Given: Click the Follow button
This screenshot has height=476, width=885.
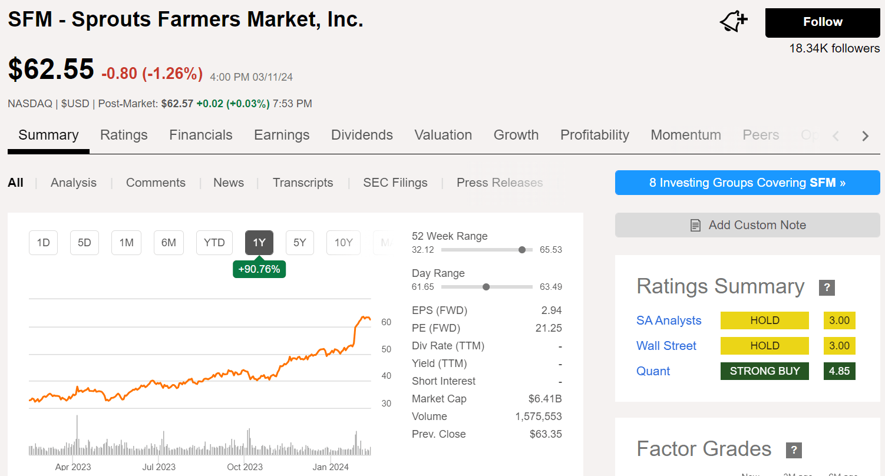Looking at the screenshot, I should coord(822,22).
